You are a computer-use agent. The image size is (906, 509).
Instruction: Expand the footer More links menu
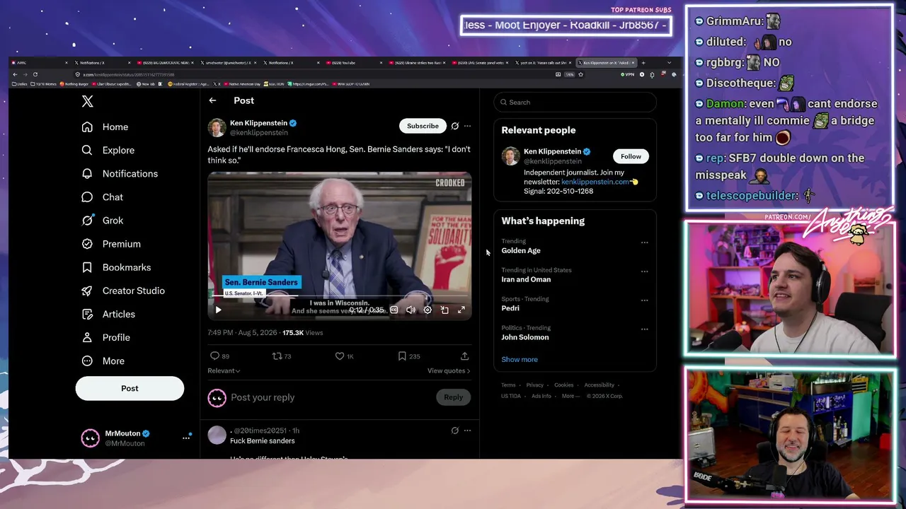click(x=570, y=396)
